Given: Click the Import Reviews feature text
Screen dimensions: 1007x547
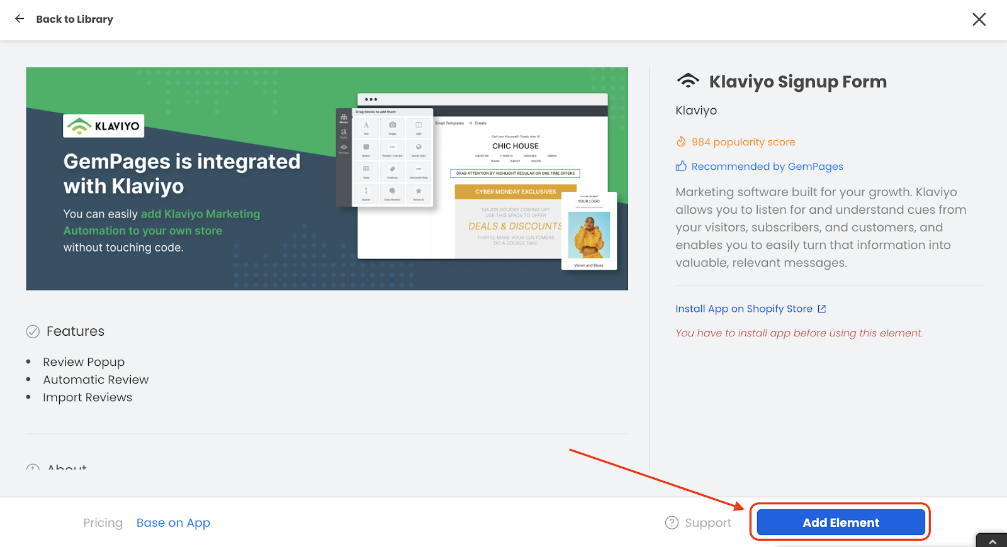Looking at the screenshot, I should coord(87,397).
